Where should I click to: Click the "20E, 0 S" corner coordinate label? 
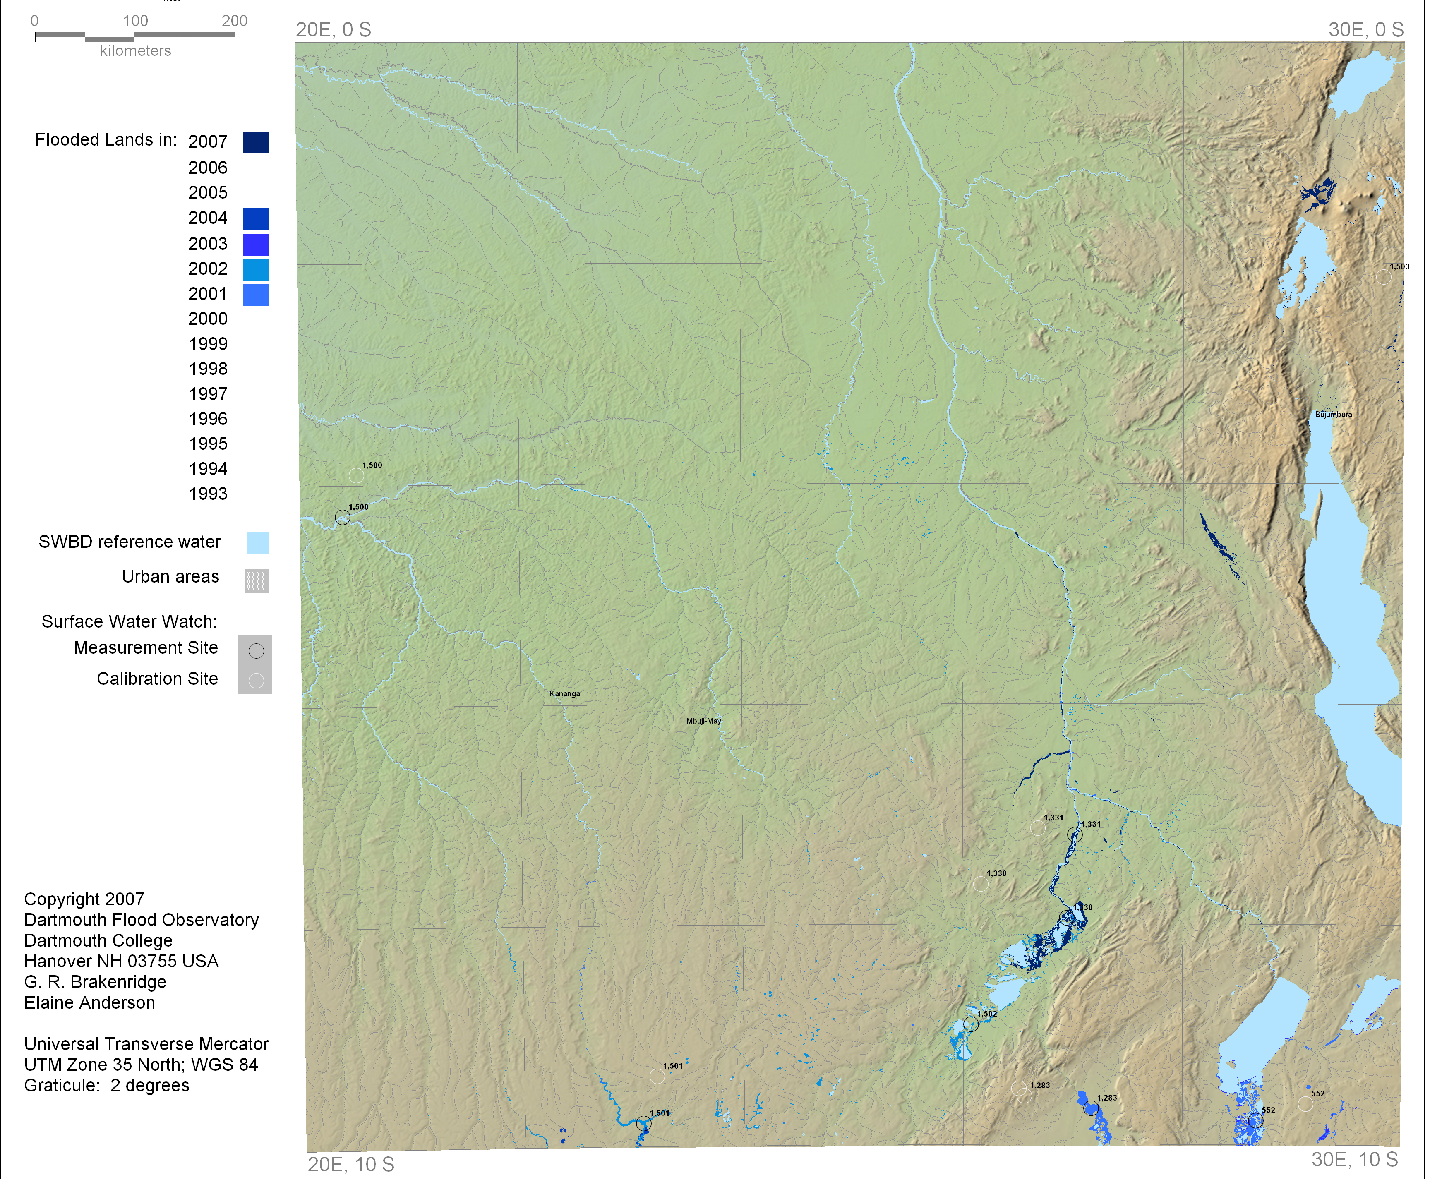click(333, 30)
